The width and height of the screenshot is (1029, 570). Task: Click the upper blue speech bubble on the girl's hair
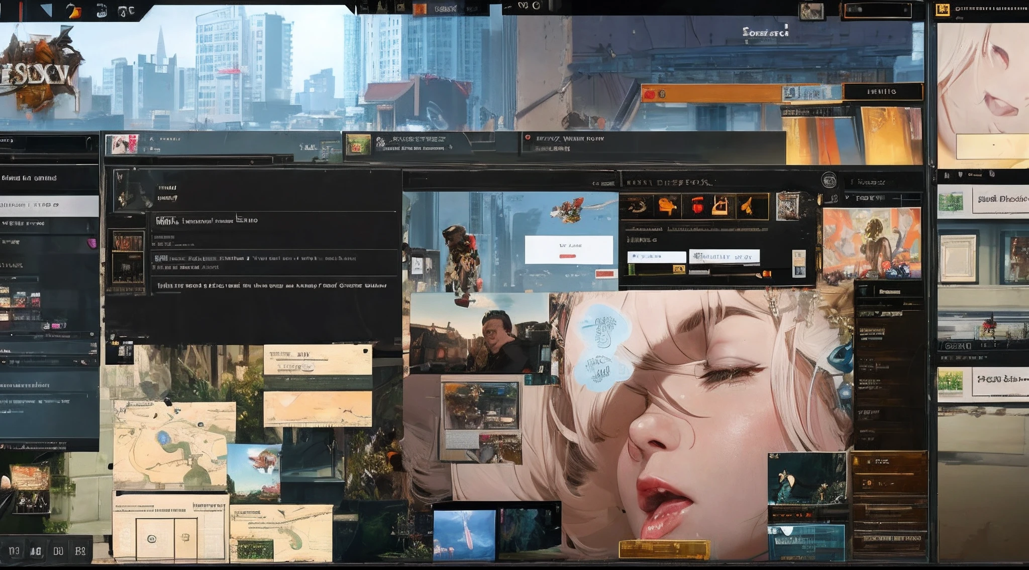tap(603, 326)
